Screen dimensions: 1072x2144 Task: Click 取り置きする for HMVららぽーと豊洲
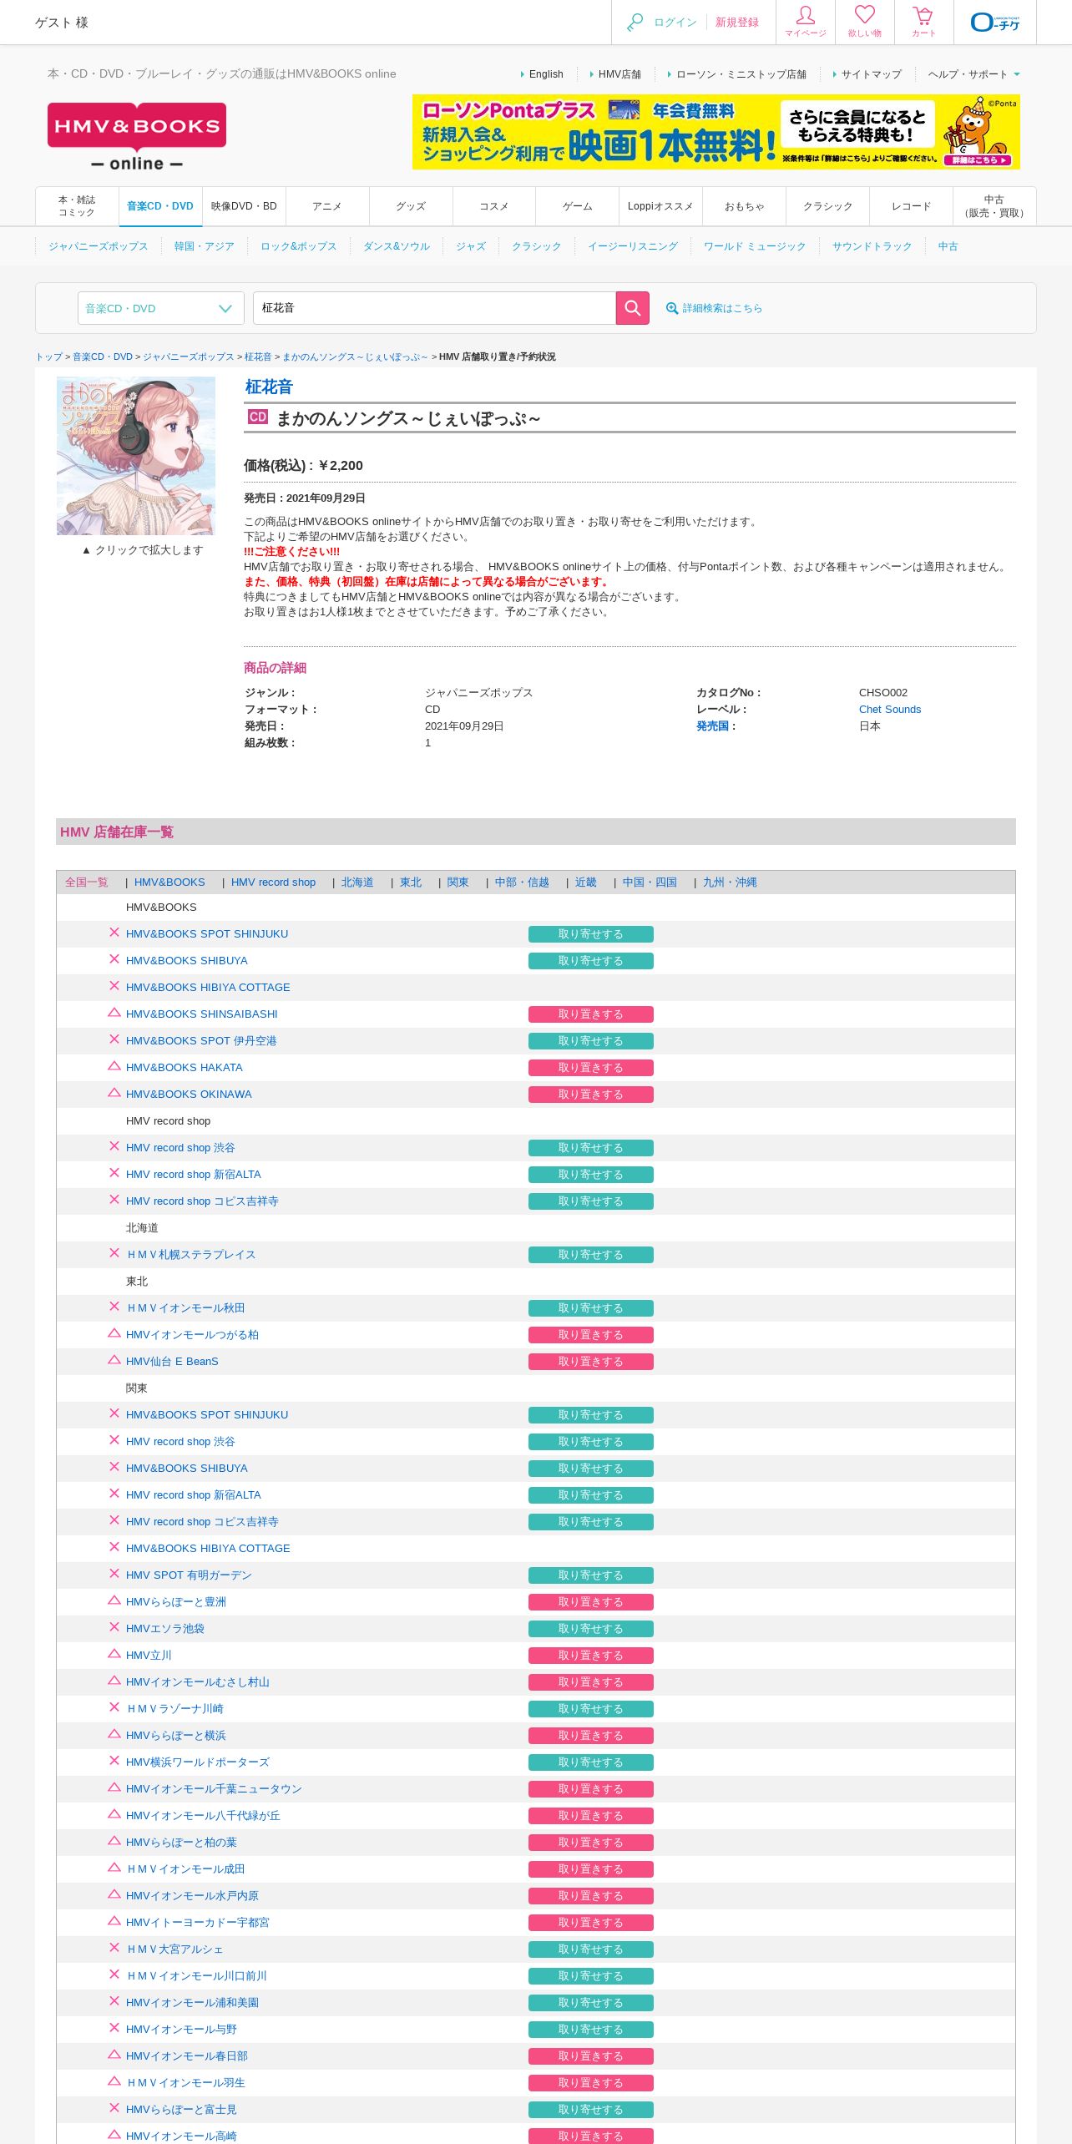pyautogui.click(x=591, y=1602)
